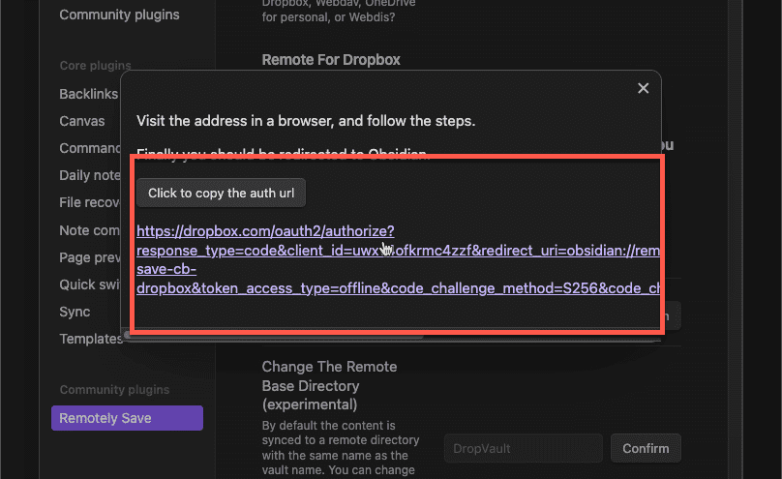This screenshot has width=782, height=479.
Task: Select Note composer settings
Action: [88, 230]
